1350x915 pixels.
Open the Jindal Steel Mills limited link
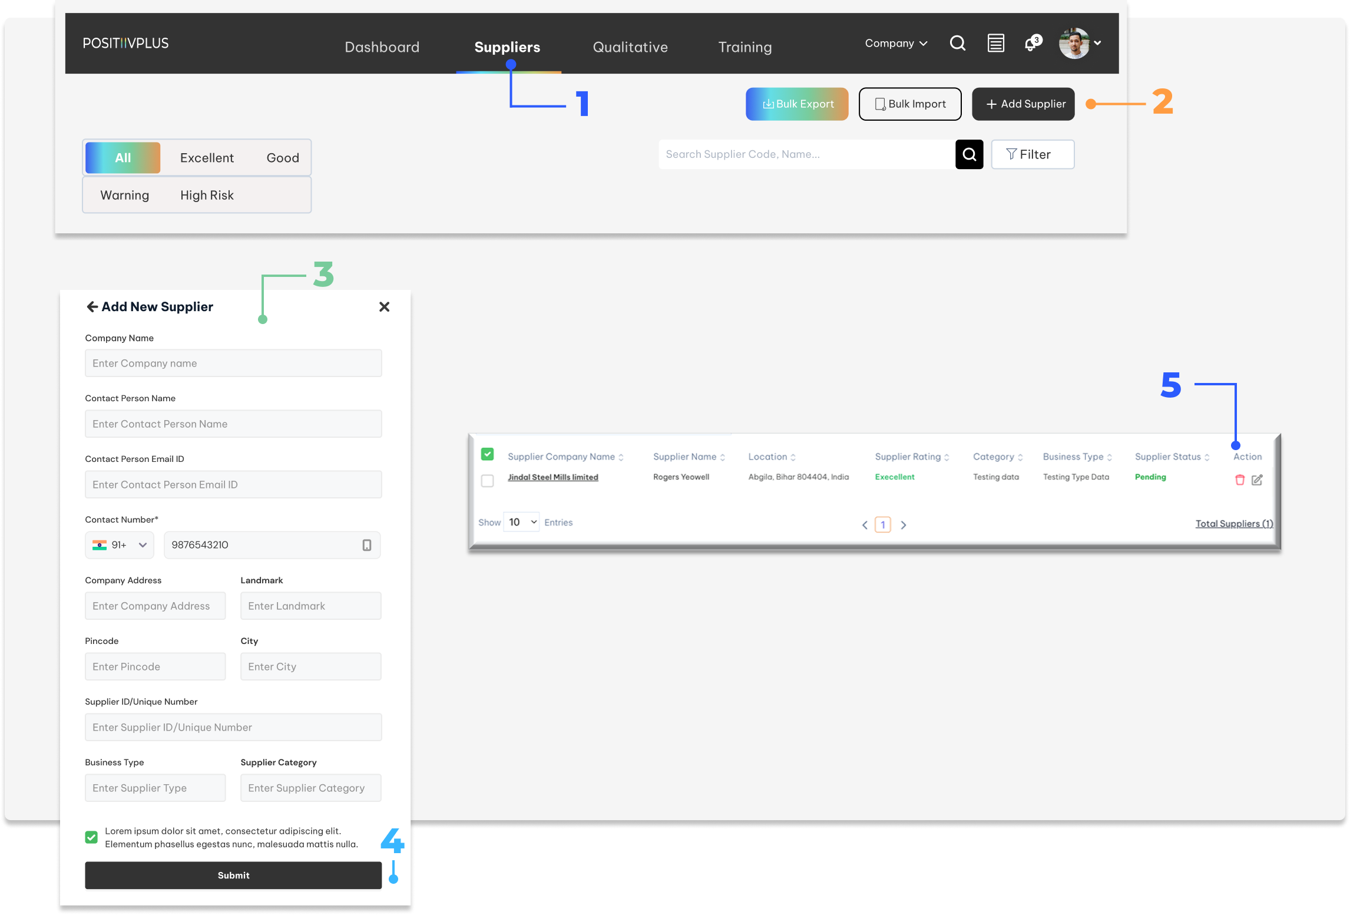(552, 477)
